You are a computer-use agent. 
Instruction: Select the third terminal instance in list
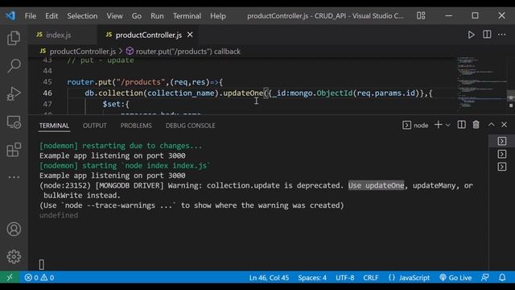pos(502,167)
